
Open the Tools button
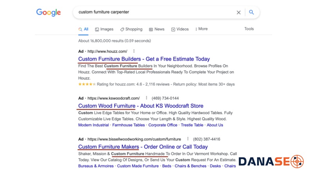[x=249, y=29]
